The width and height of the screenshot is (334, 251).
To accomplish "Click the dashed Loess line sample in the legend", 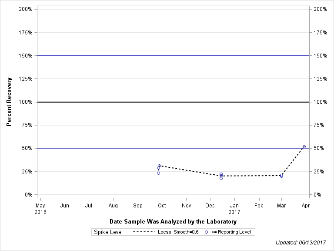I will tap(144, 232).
